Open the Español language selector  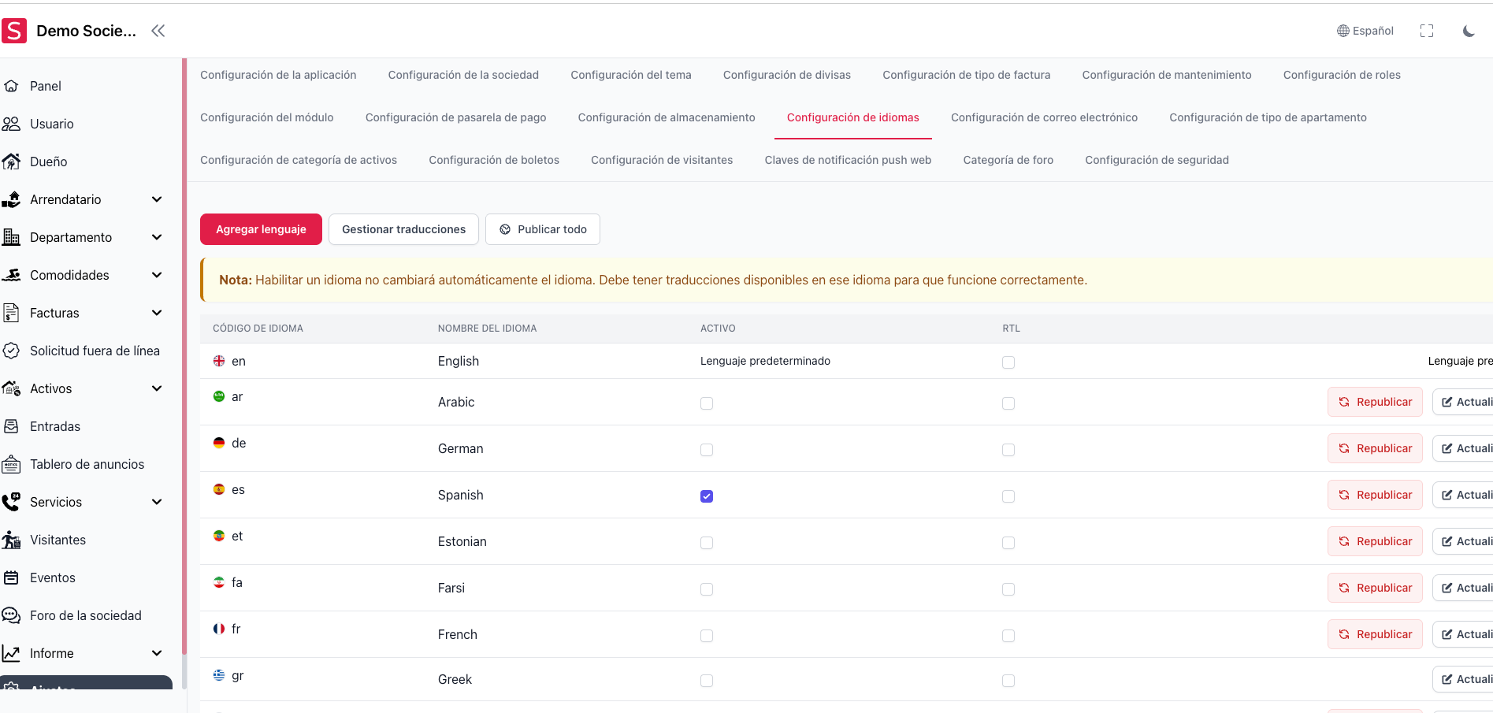pos(1365,31)
